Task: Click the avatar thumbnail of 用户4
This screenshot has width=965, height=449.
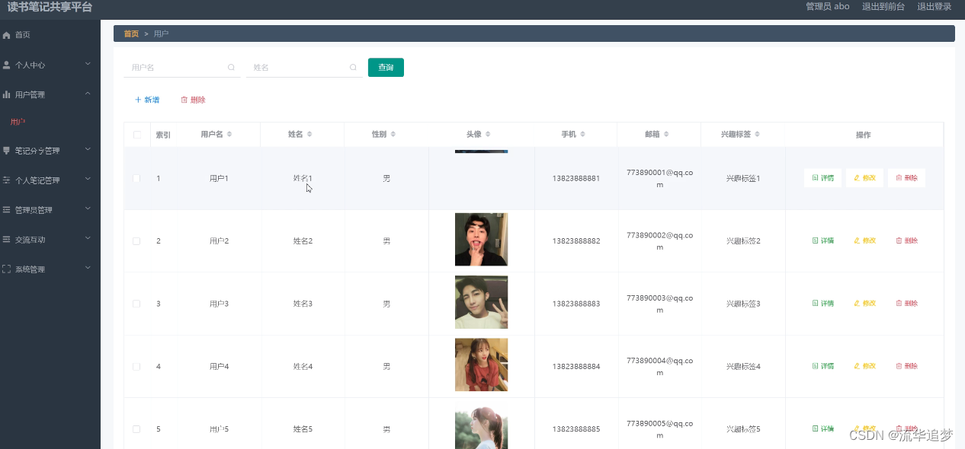Action: click(481, 365)
